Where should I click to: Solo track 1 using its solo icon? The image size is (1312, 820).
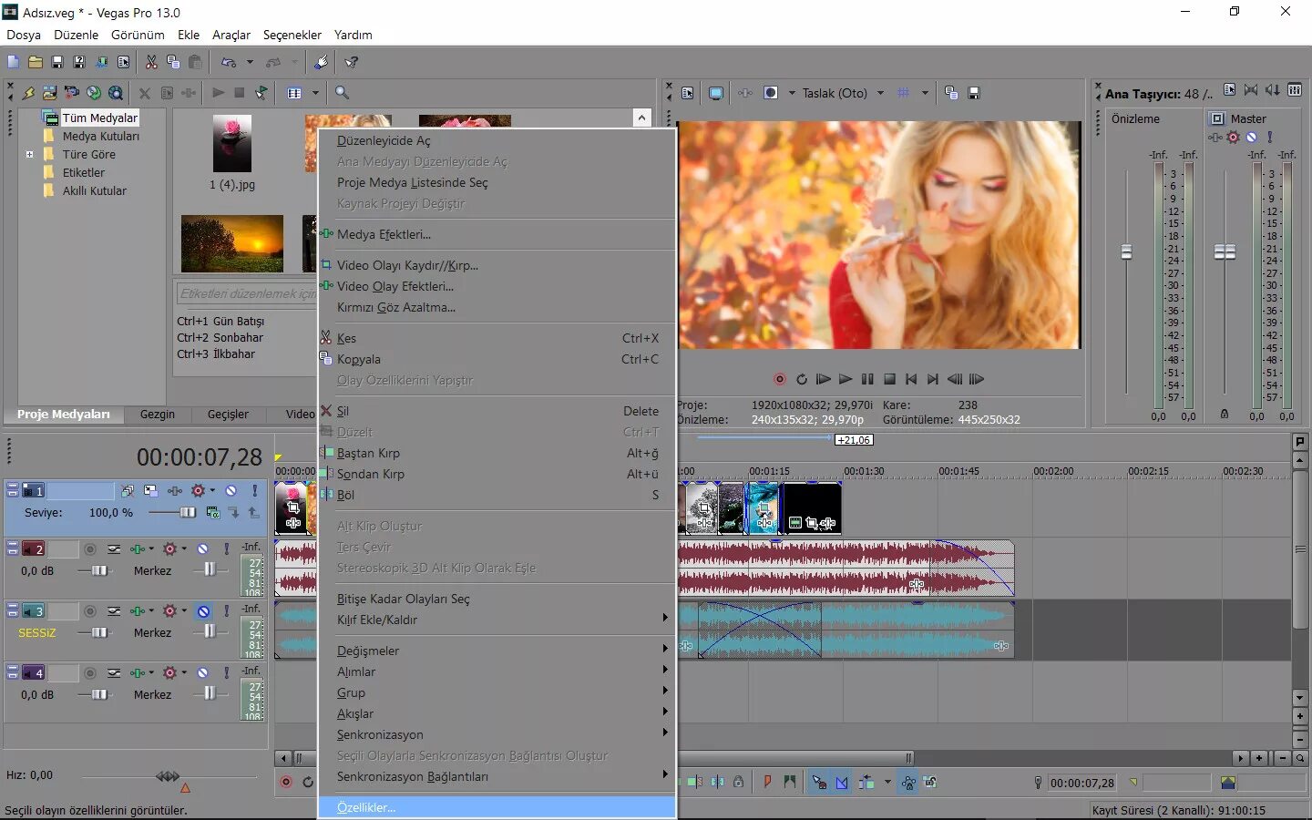255,490
